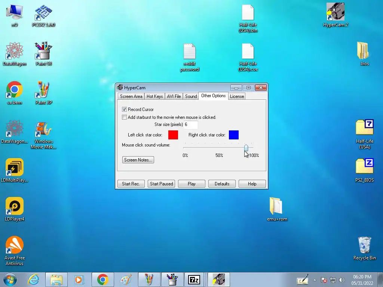Select the Other Options tab
383x287 pixels.
coord(213,96)
